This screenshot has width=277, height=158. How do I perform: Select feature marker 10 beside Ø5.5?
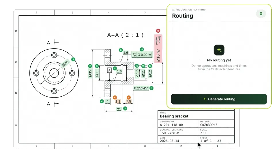click(137, 66)
